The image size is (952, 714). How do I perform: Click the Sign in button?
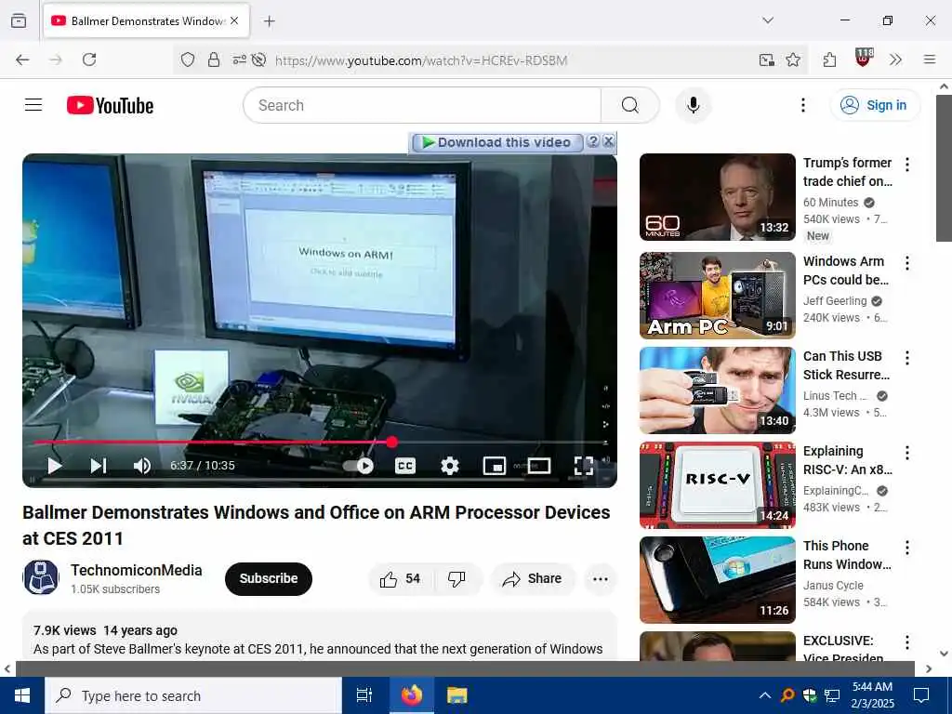[x=874, y=105]
